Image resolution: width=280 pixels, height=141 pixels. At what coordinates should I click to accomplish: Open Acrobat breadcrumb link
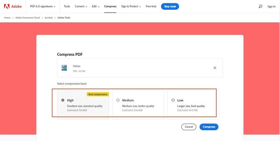point(48,18)
